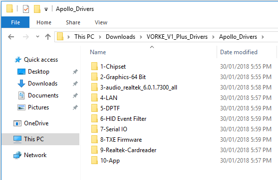Viewport: 278px width, 180px height.
Task: Navigate to VORKE_V1_Plus_Drivers in the breadcrumb
Action: pos(177,37)
